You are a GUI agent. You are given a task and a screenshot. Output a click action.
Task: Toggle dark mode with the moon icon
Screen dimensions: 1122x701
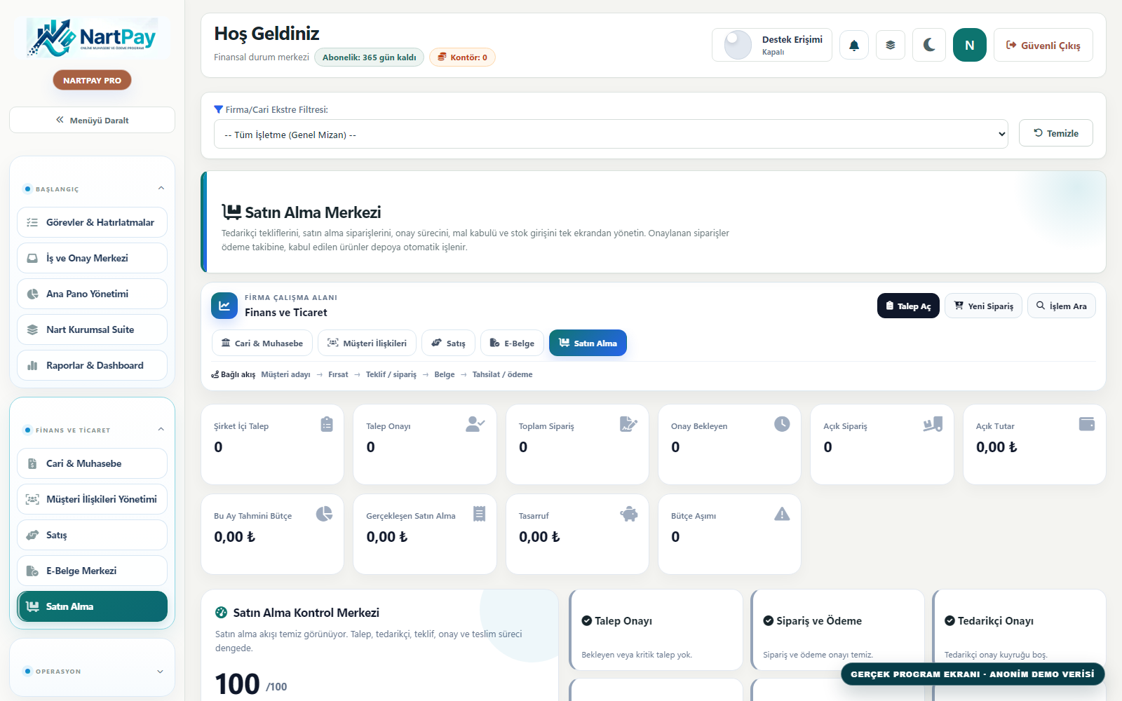coord(929,45)
